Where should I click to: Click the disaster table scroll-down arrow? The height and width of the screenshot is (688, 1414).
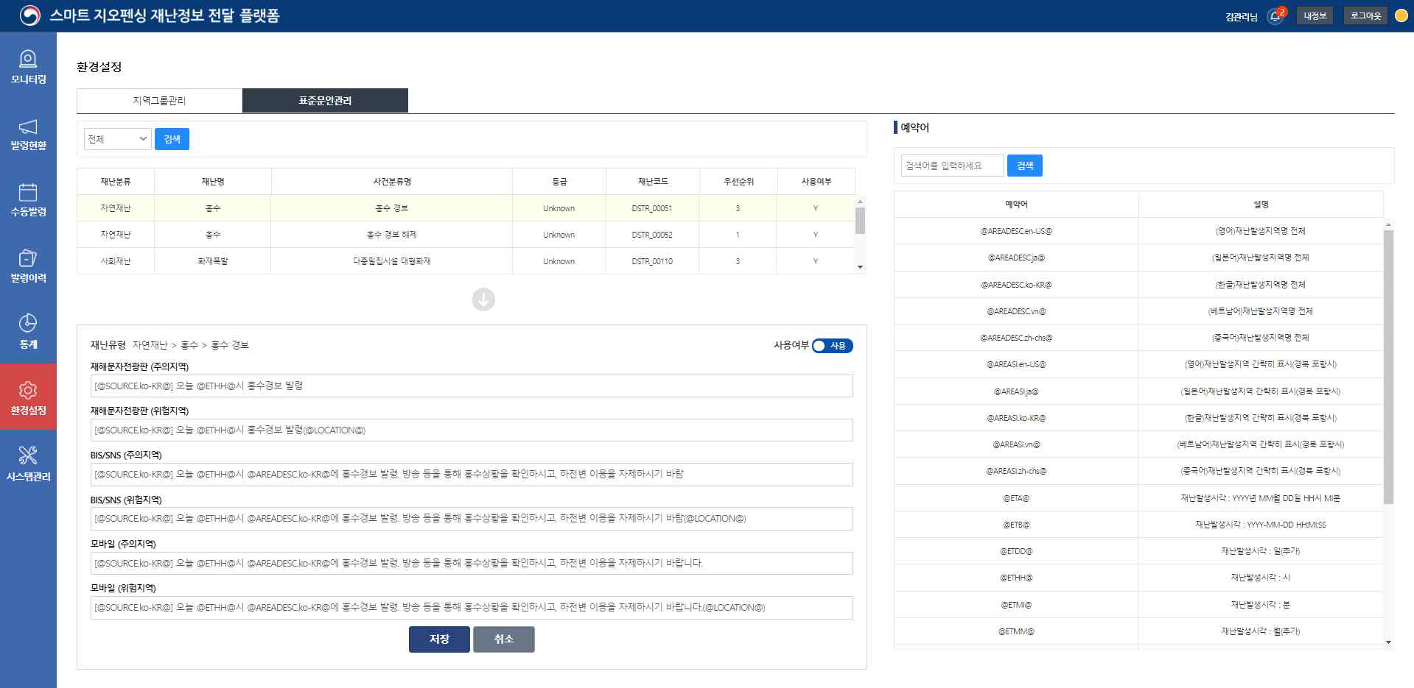[x=860, y=267]
